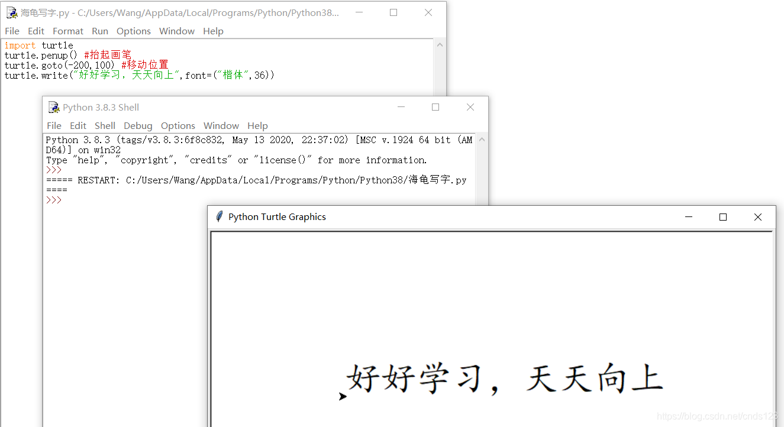Click the editor scrollbar up arrow
The height and width of the screenshot is (427, 784).
coord(439,44)
